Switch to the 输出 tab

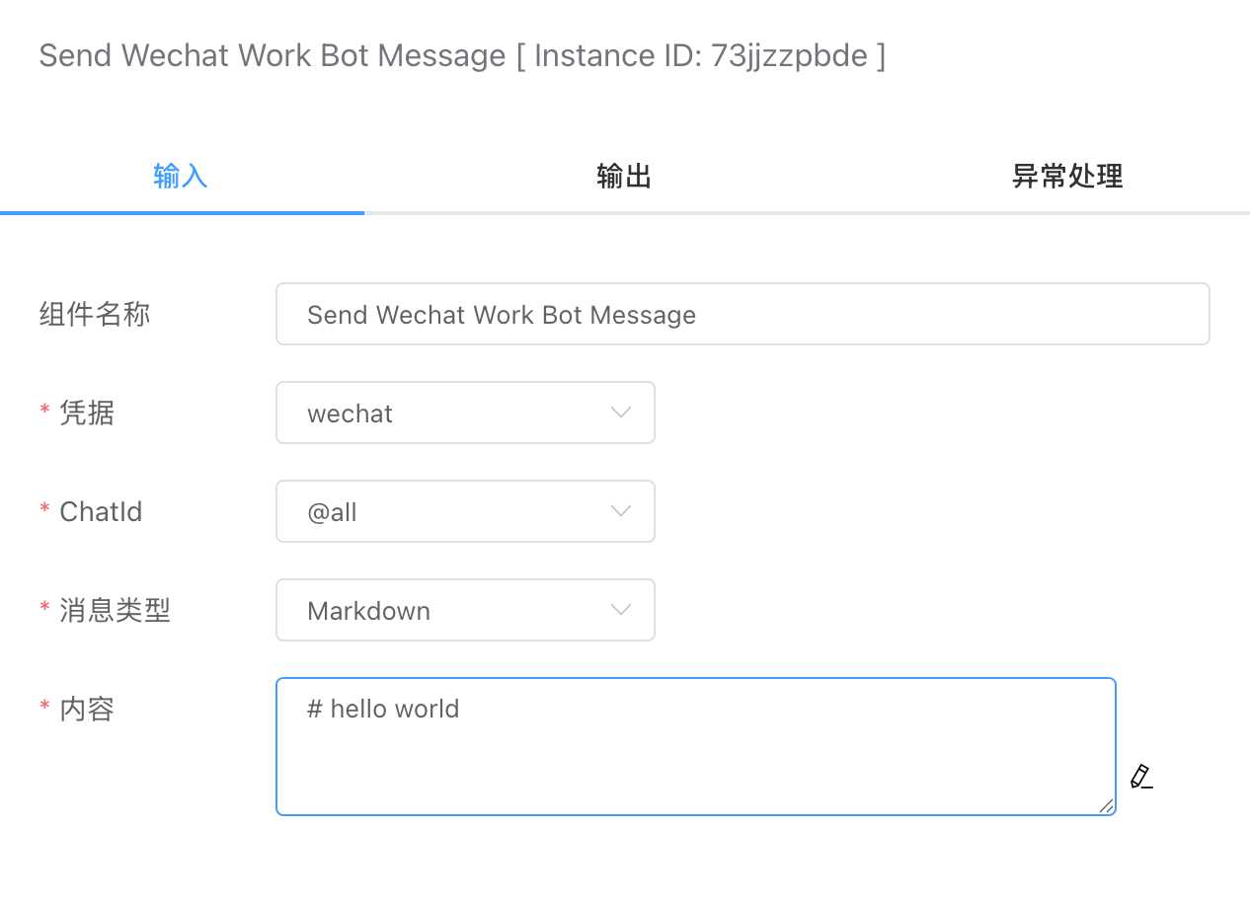[623, 176]
